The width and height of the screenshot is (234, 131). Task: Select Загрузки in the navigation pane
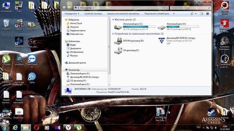pos(74,27)
